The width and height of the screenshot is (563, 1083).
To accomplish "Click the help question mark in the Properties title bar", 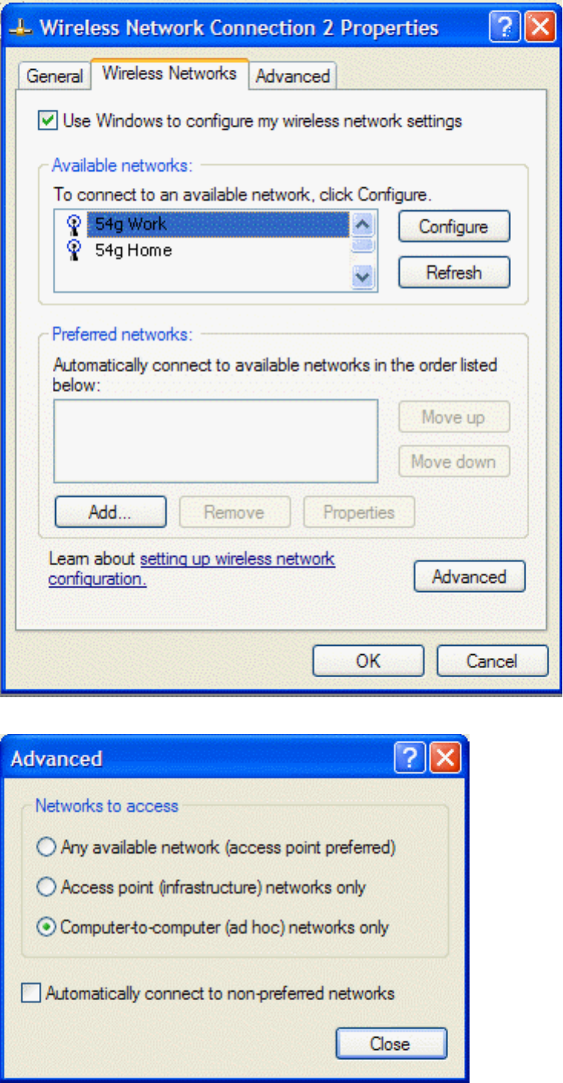I will pos(502,28).
